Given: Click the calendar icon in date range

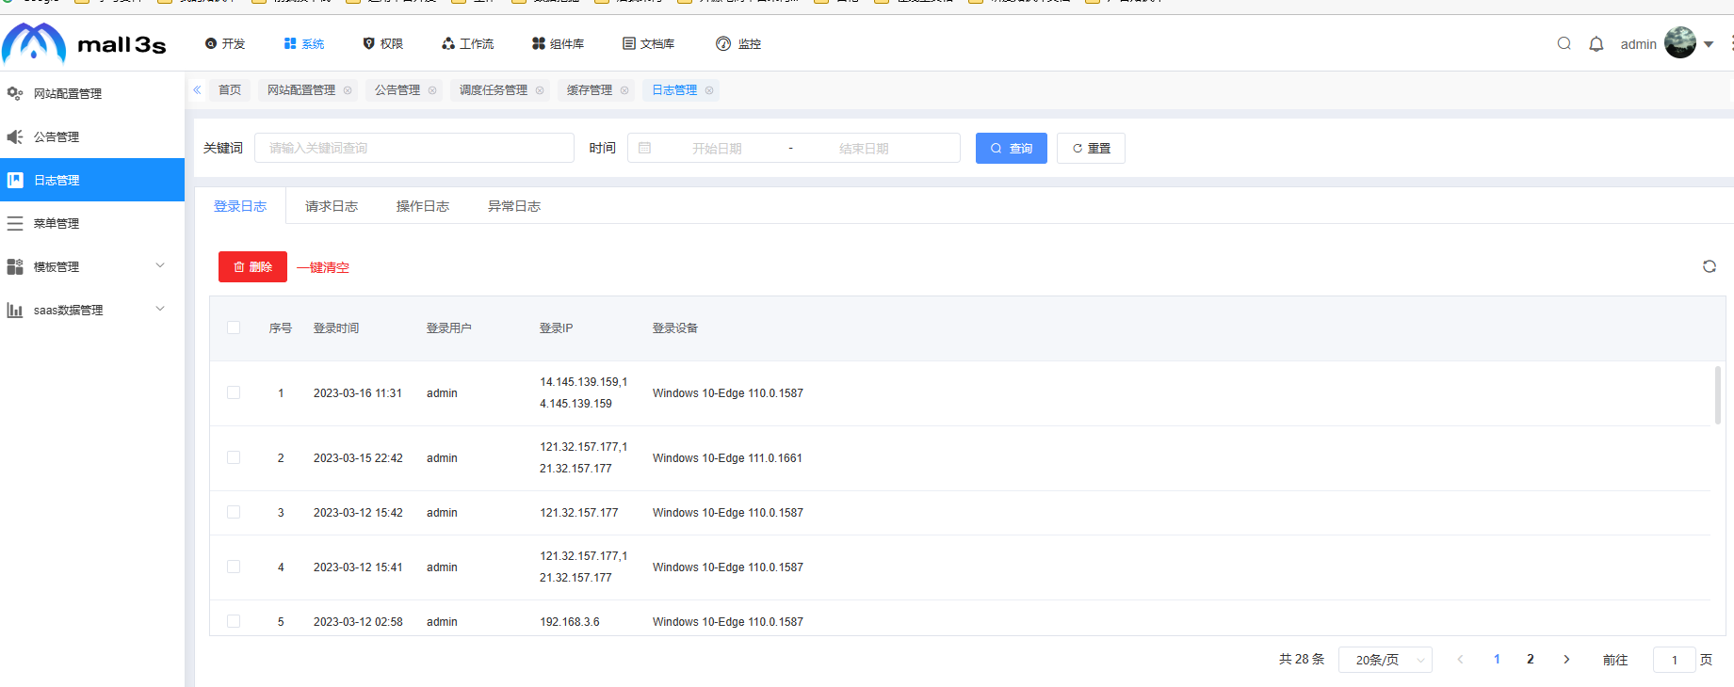Looking at the screenshot, I should coord(645,148).
